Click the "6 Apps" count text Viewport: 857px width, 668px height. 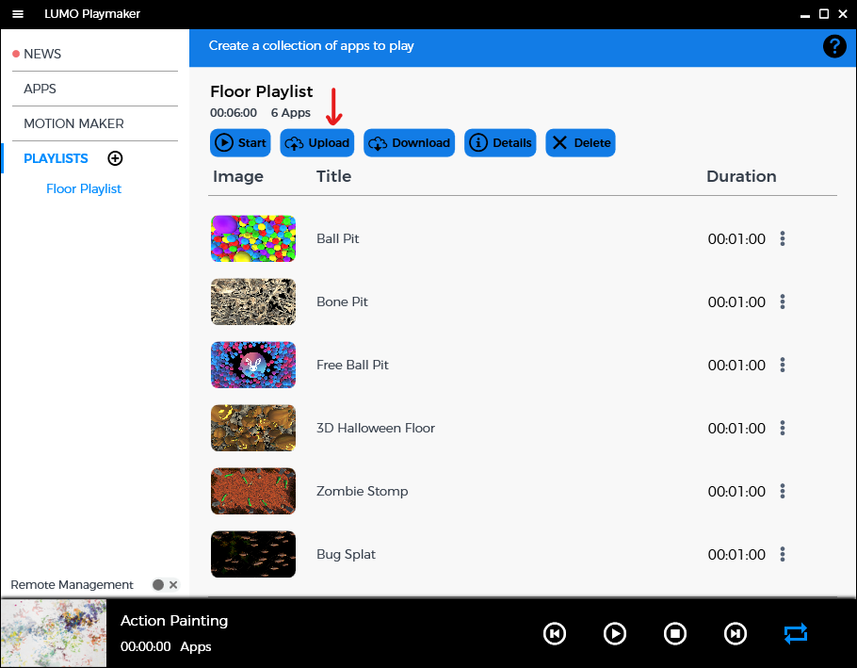point(291,113)
